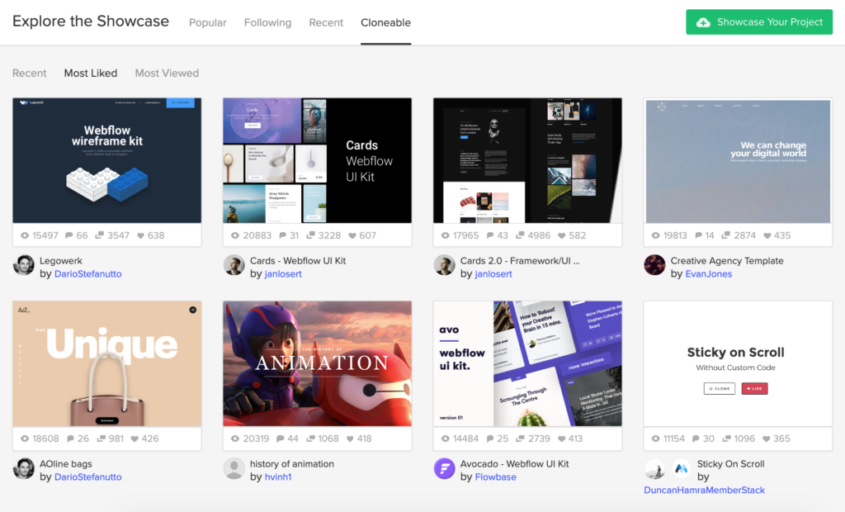Click the clone icon next to 3228
The width and height of the screenshot is (845, 512).
tap(310, 235)
